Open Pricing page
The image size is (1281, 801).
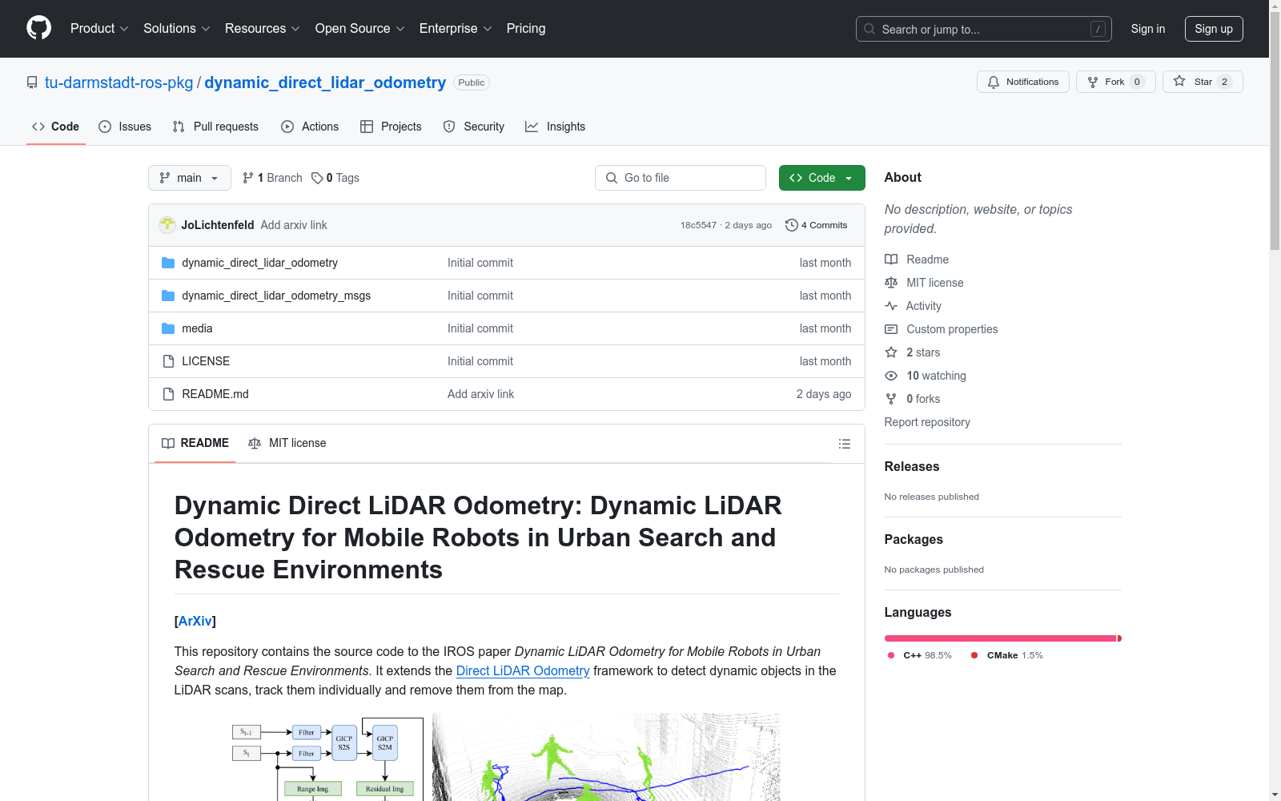click(x=526, y=28)
